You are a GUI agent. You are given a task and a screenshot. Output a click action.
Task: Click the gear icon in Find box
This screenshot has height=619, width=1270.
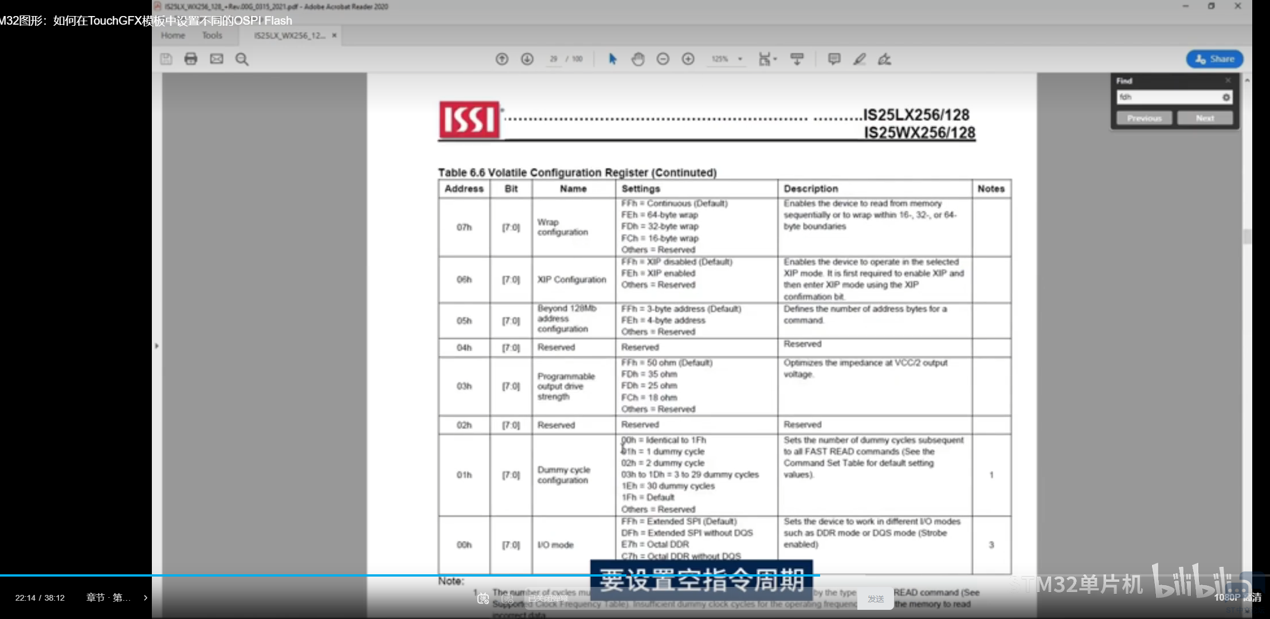1226,97
